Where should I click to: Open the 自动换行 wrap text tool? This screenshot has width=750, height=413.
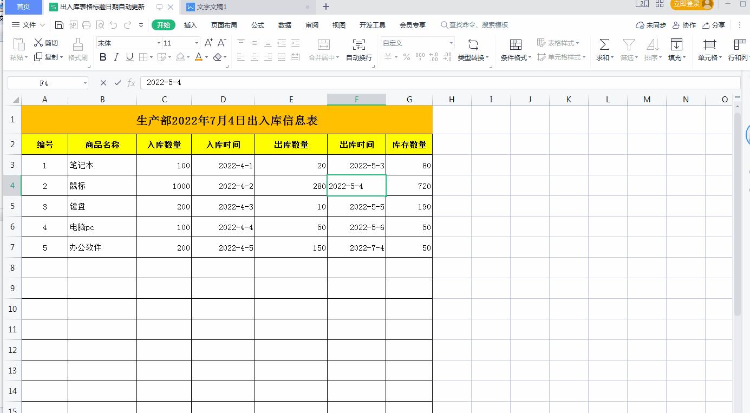358,50
